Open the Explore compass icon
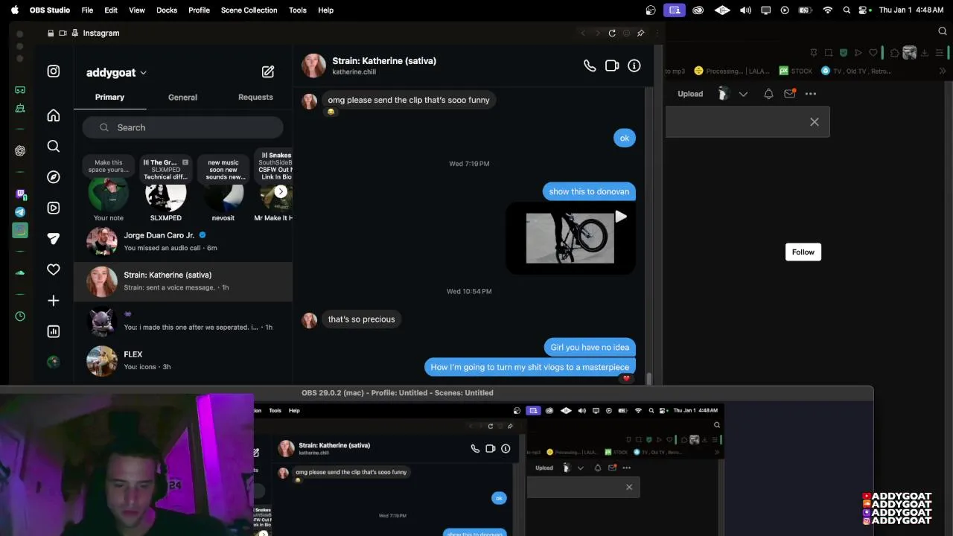 [x=54, y=177]
